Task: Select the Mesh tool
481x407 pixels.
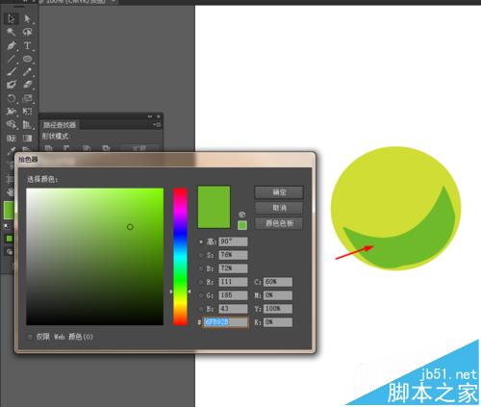Action: point(11,138)
